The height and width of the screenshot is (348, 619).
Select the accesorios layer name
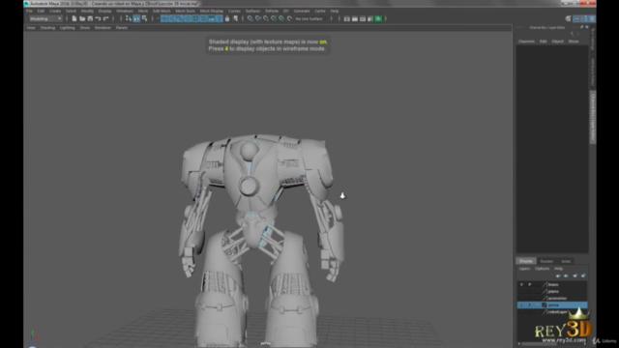[x=557, y=299]
